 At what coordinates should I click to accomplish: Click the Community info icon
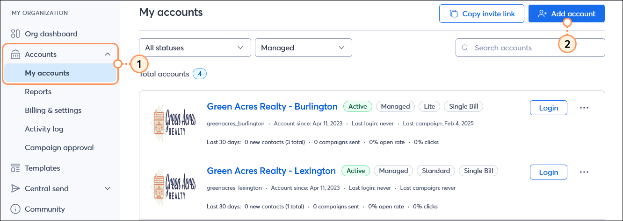(x=15, y=209)
